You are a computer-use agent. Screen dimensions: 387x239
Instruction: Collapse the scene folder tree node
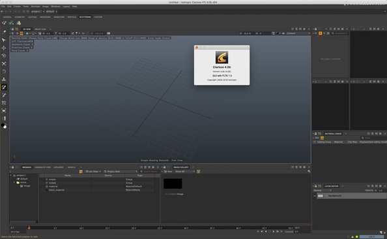(14, 182)
